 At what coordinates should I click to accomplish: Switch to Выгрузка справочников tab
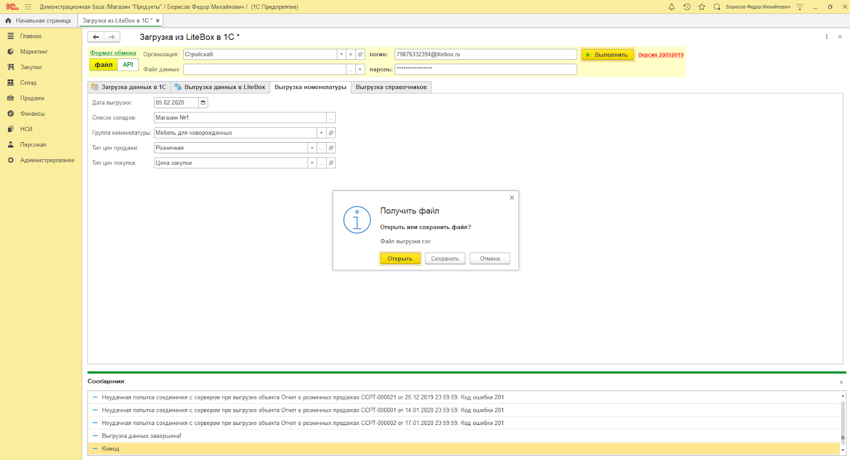391,87
